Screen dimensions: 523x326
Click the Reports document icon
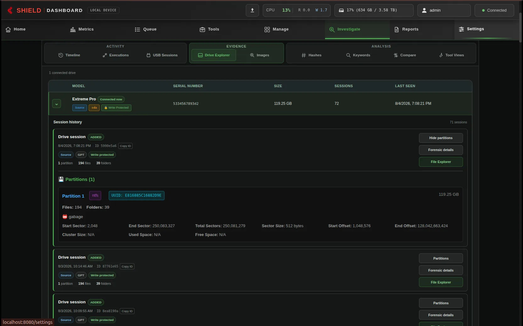[397, 29]
